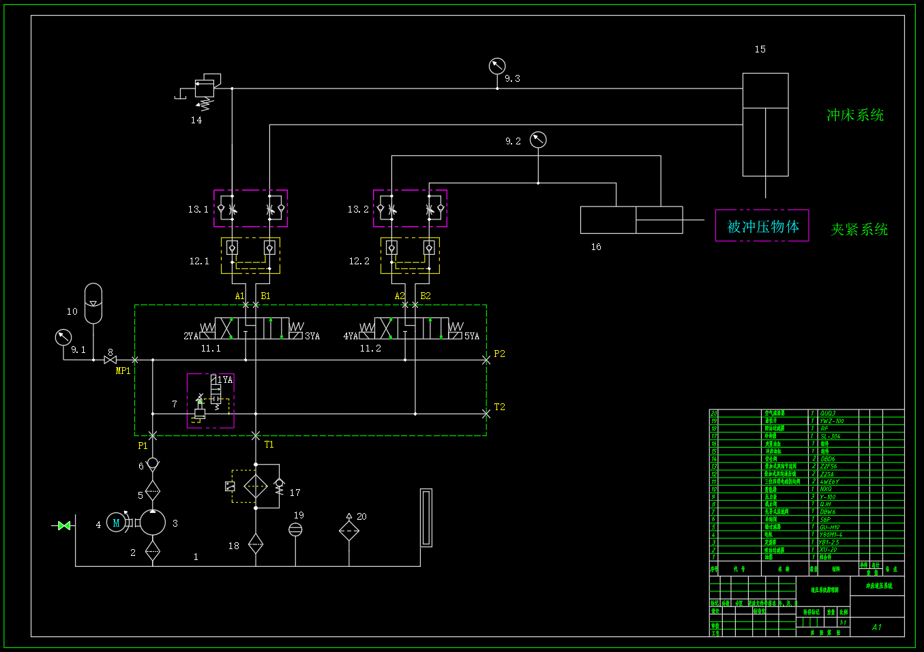Viewport: 924px width, 652px height.
Task: Click the accumulator symbol numbered 10
Action: click(x=93, y=303)
